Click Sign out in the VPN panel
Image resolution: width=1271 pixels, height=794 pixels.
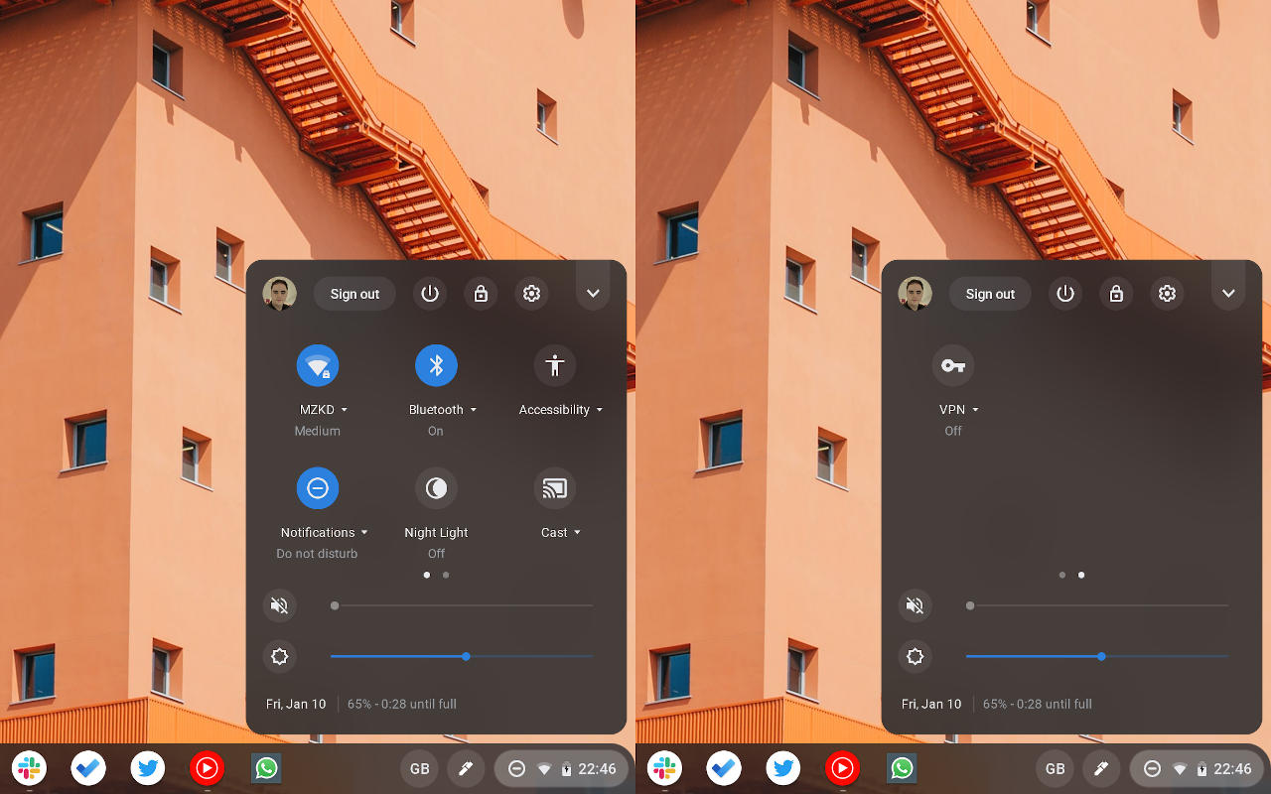click(x=990, y=294)
